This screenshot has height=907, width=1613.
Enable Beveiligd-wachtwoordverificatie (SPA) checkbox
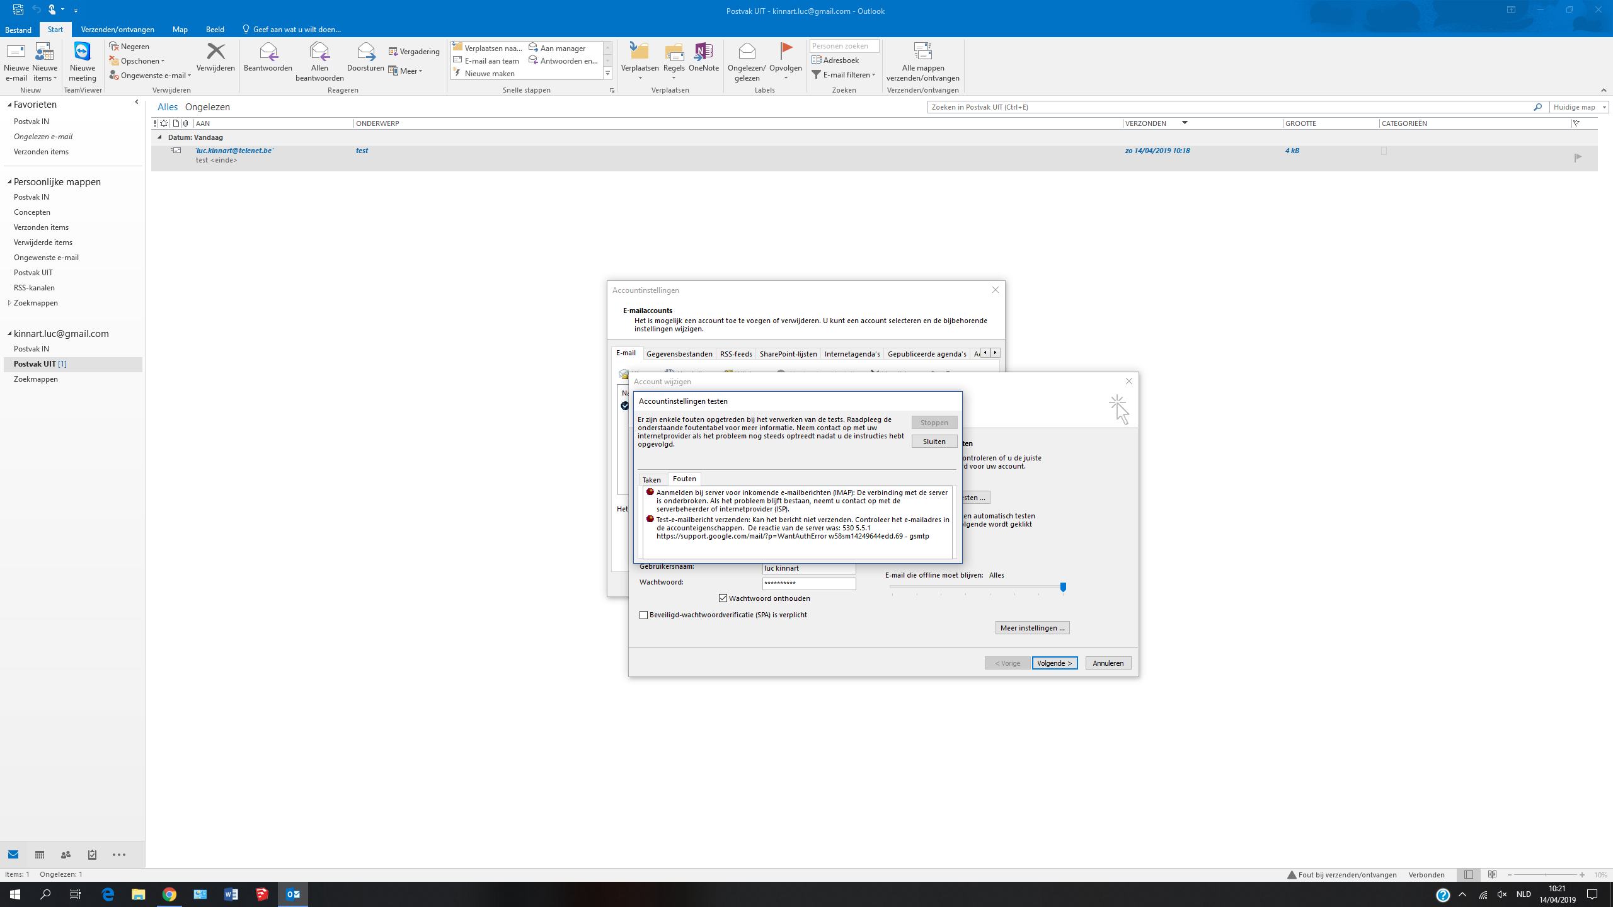click(643, 615)
